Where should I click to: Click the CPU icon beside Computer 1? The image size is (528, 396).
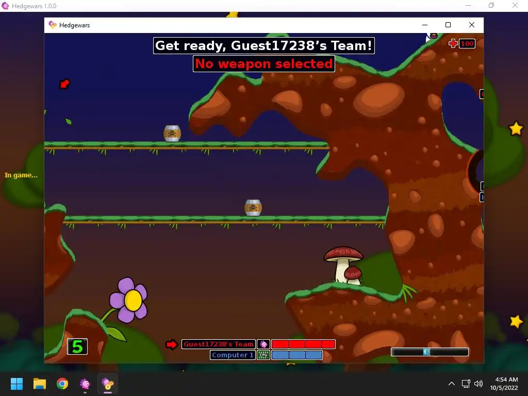263,355
